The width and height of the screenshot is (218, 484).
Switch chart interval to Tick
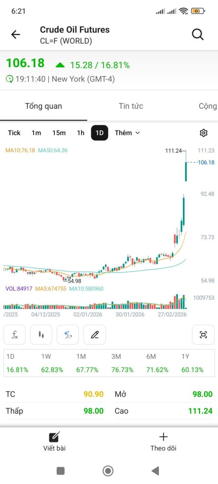14,133
